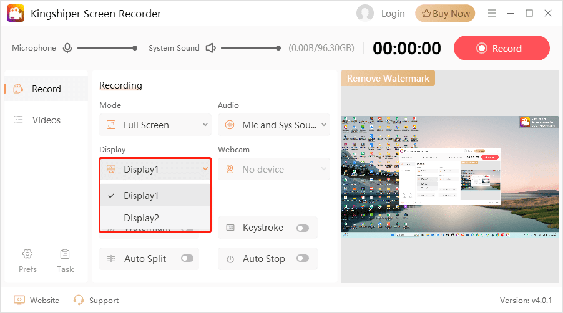Select the Record tab in the sidebar
Image resolution: width=563 pixels, height=313 pixels.
click(x=46, y=89)
